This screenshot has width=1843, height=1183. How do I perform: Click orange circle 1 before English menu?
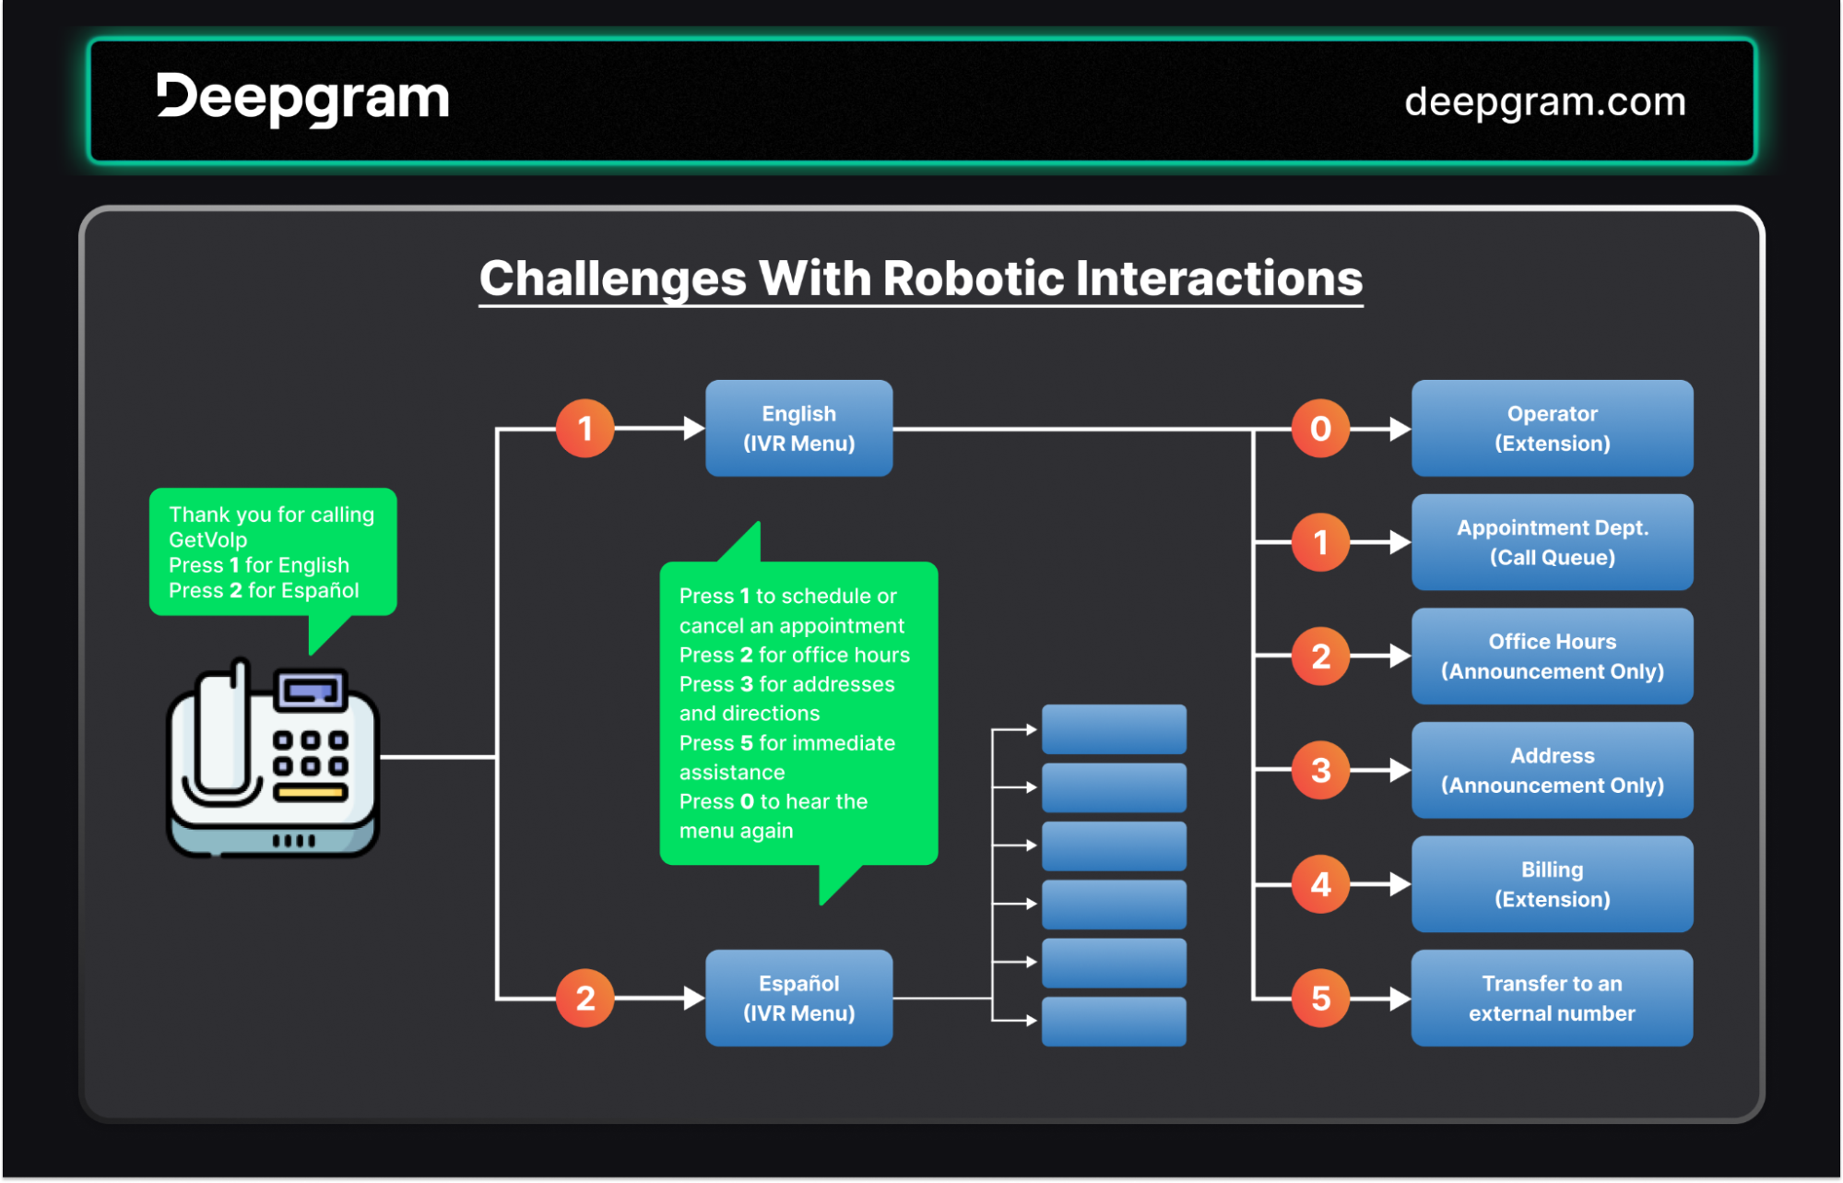pyautogui.click(x=585, y=429)
